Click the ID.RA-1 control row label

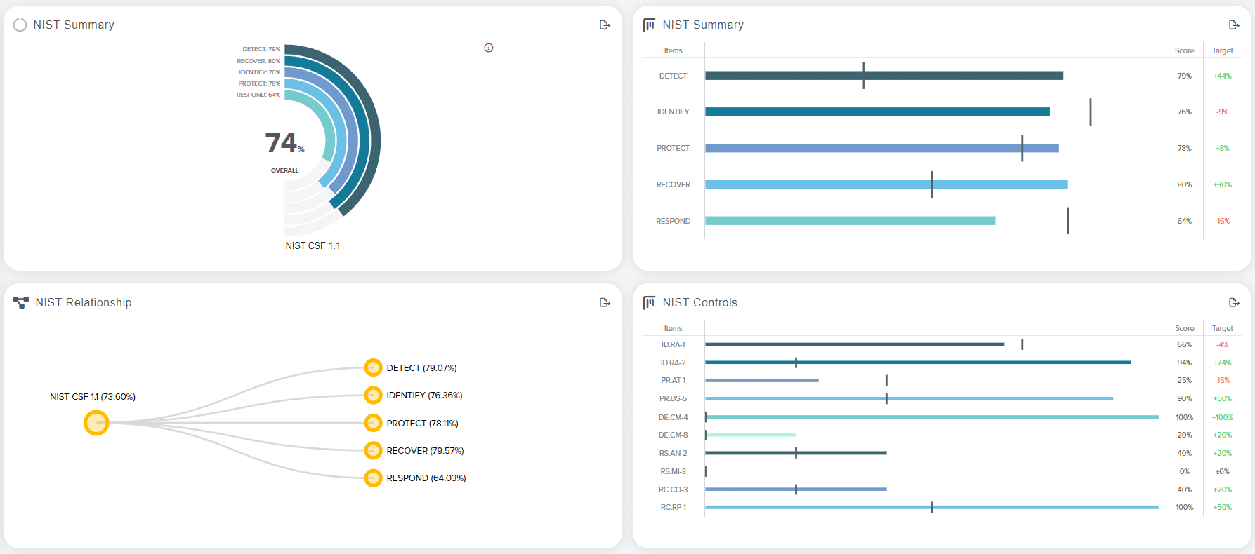click(673, 344)
